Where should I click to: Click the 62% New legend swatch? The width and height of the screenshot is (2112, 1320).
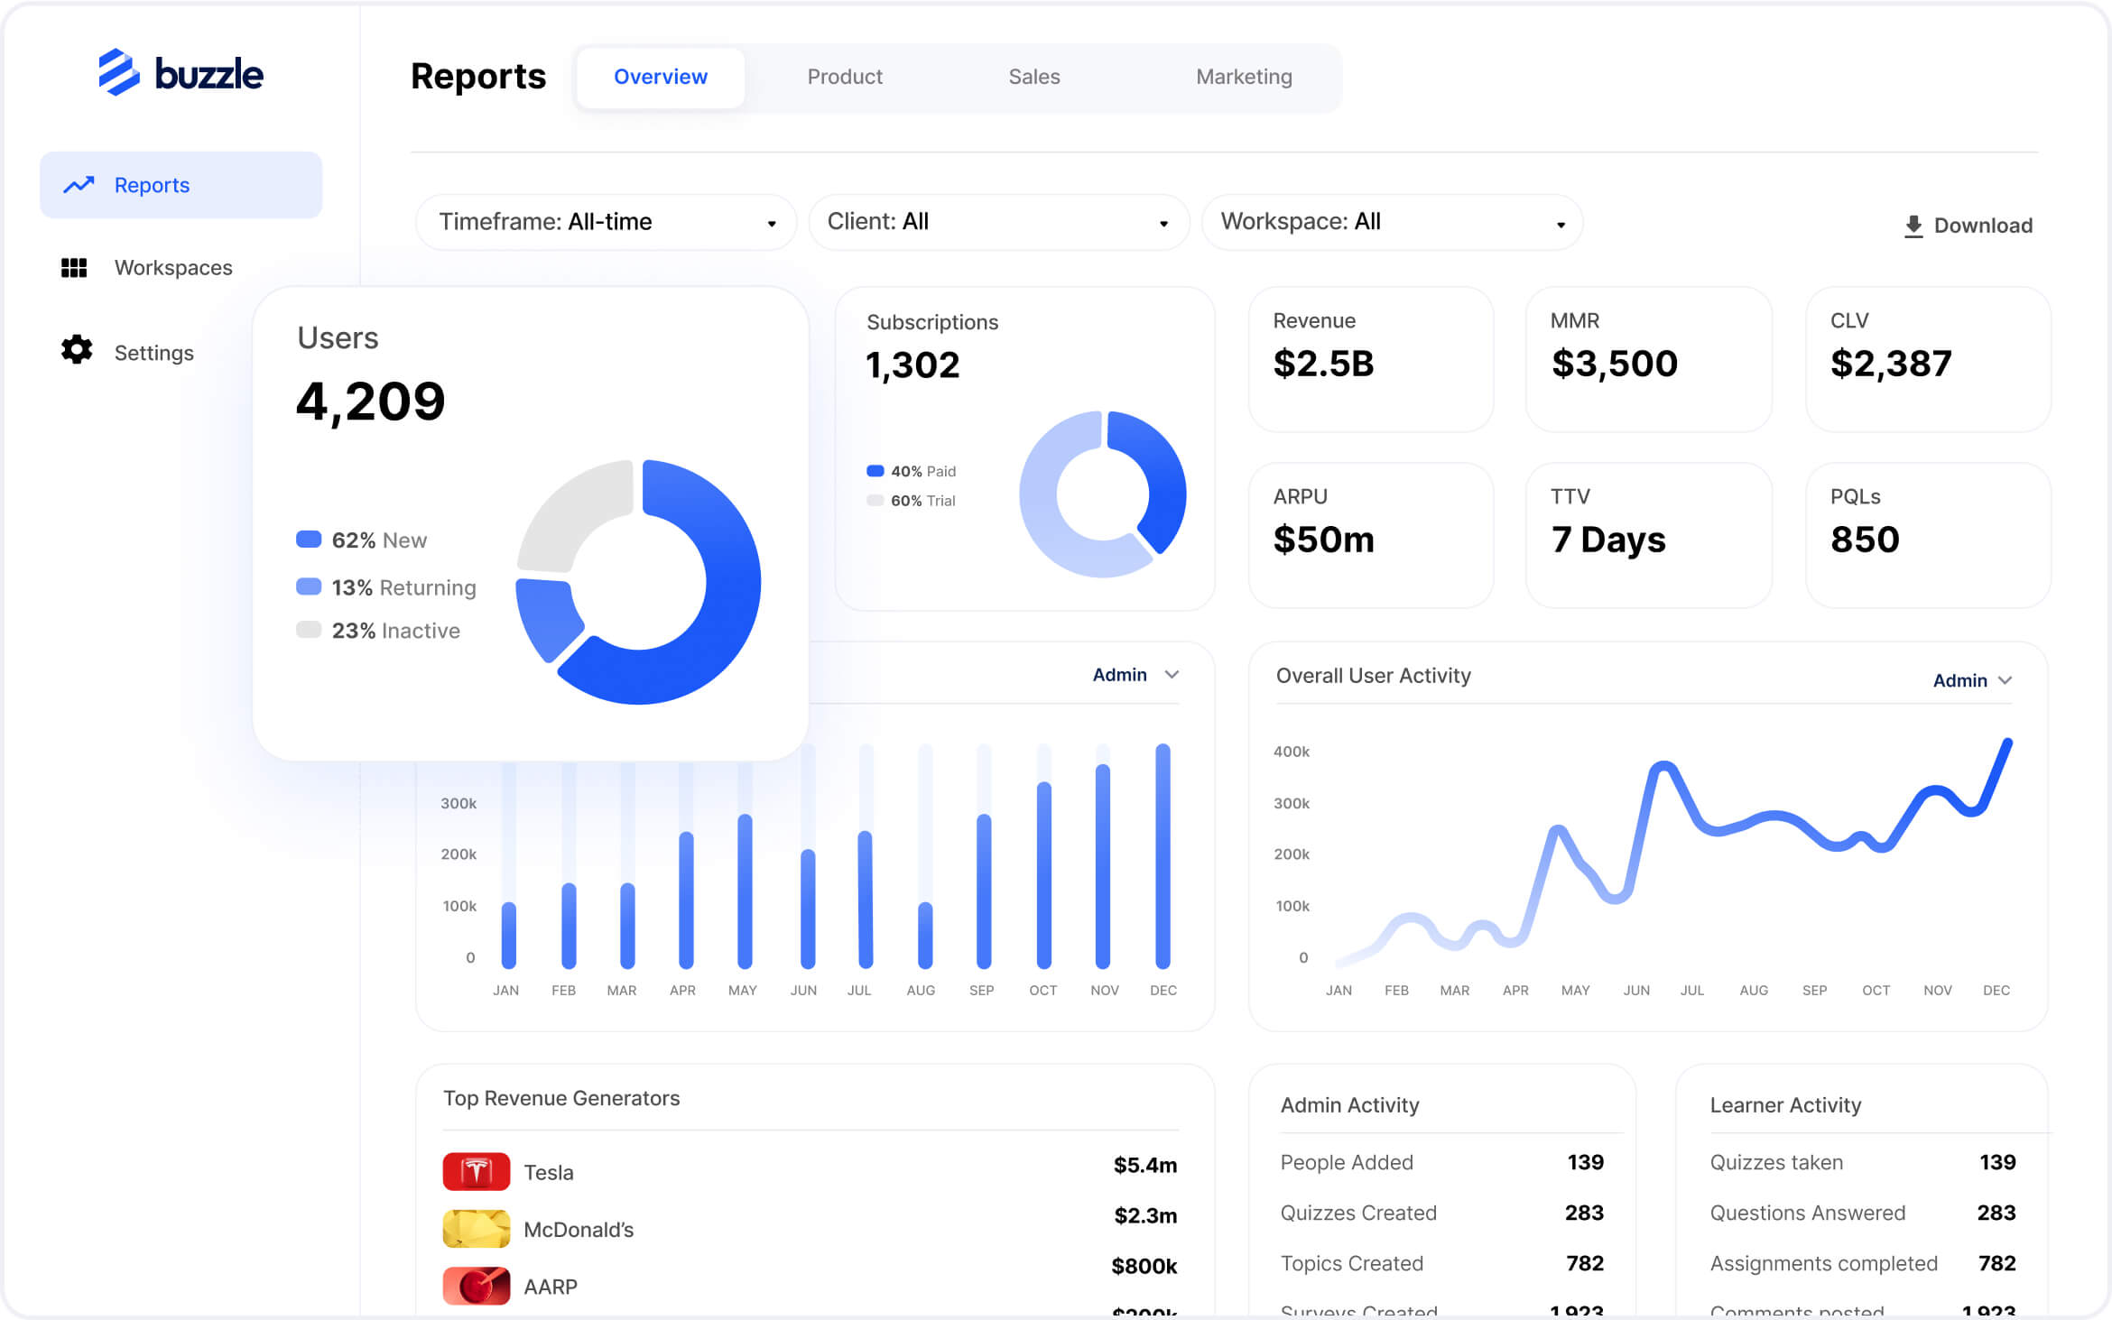(x=309, y=540)
